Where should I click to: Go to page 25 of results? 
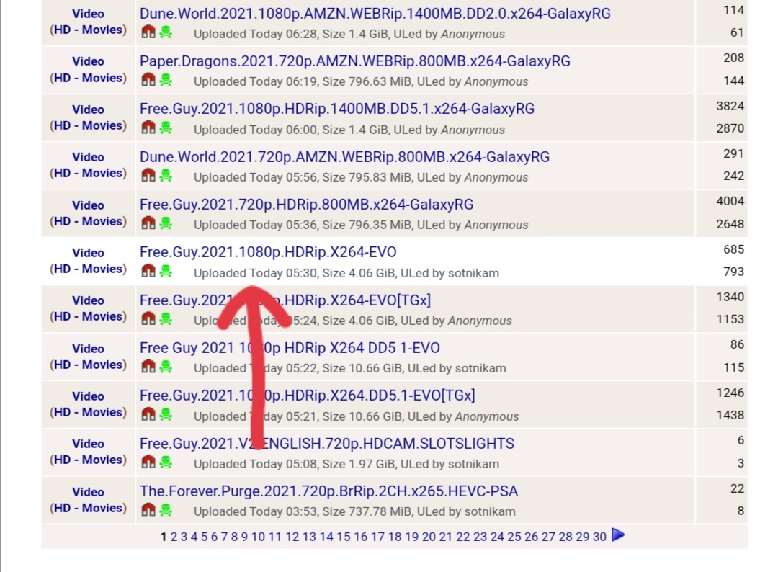click(x=514, y=537)
